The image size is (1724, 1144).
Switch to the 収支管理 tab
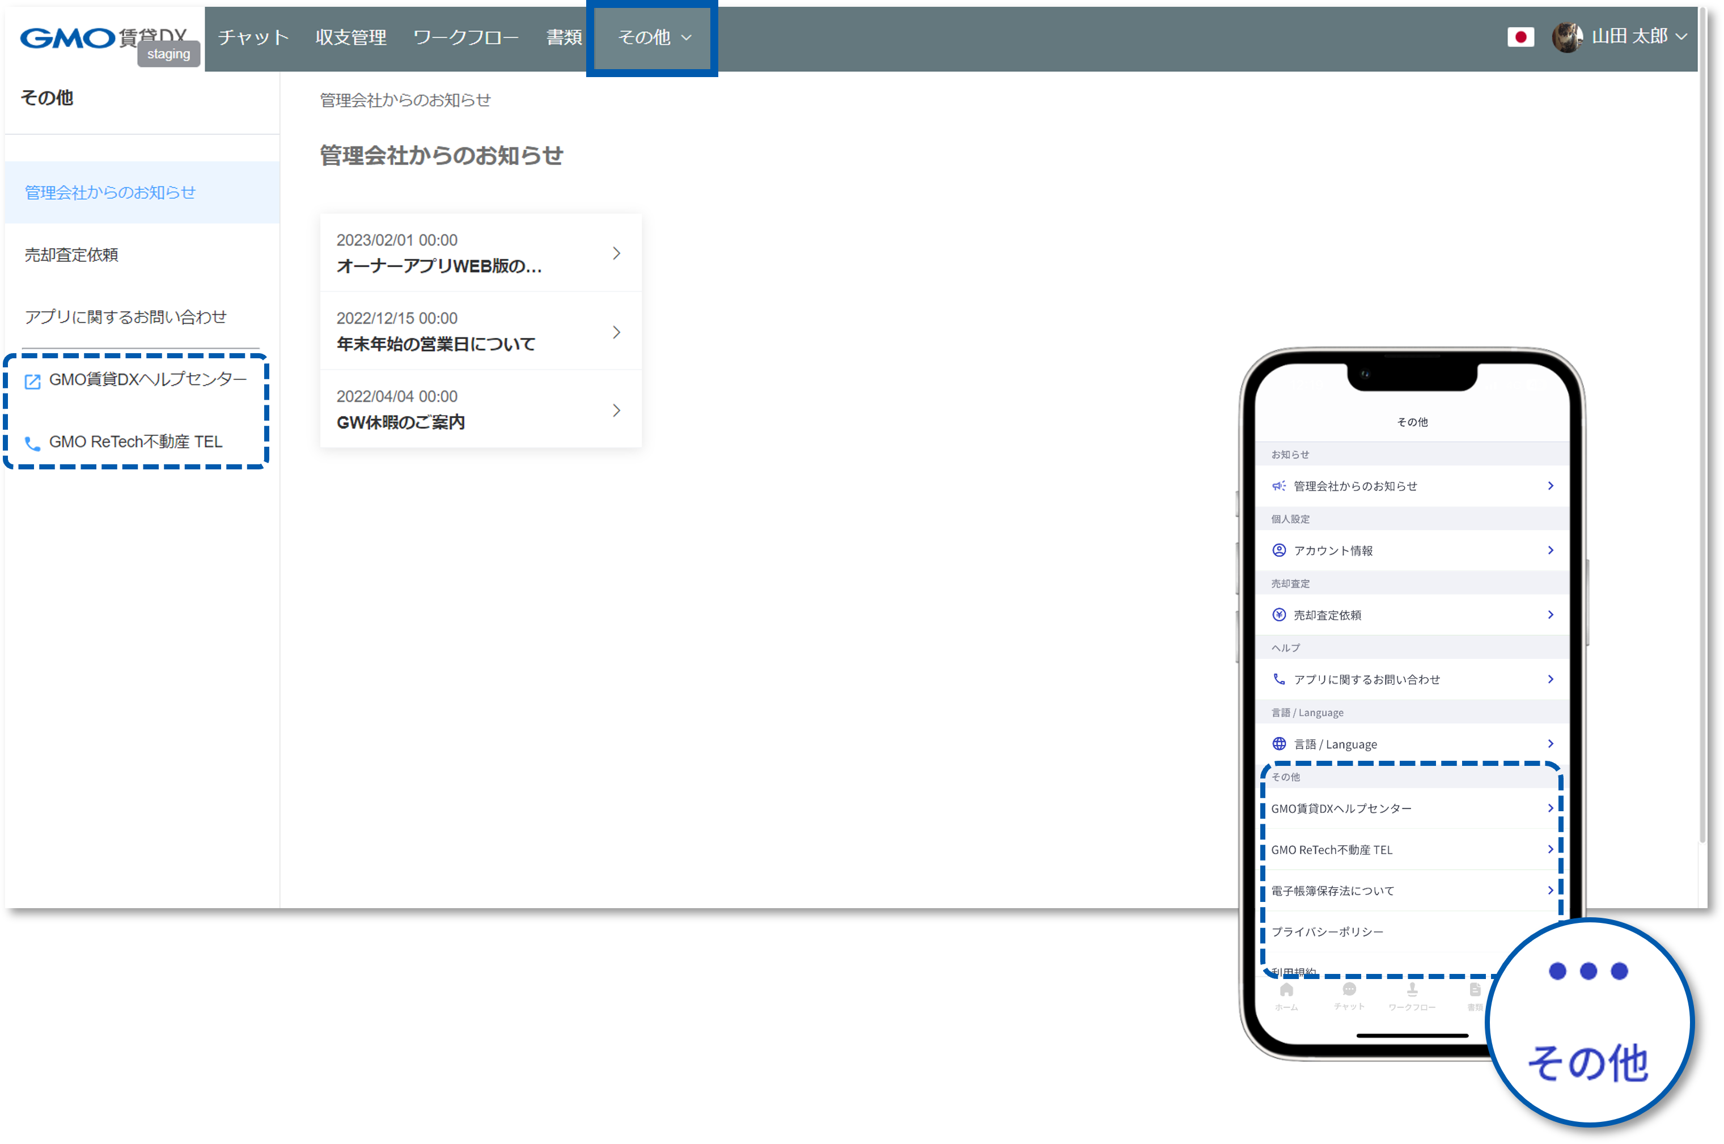(351, 37)
